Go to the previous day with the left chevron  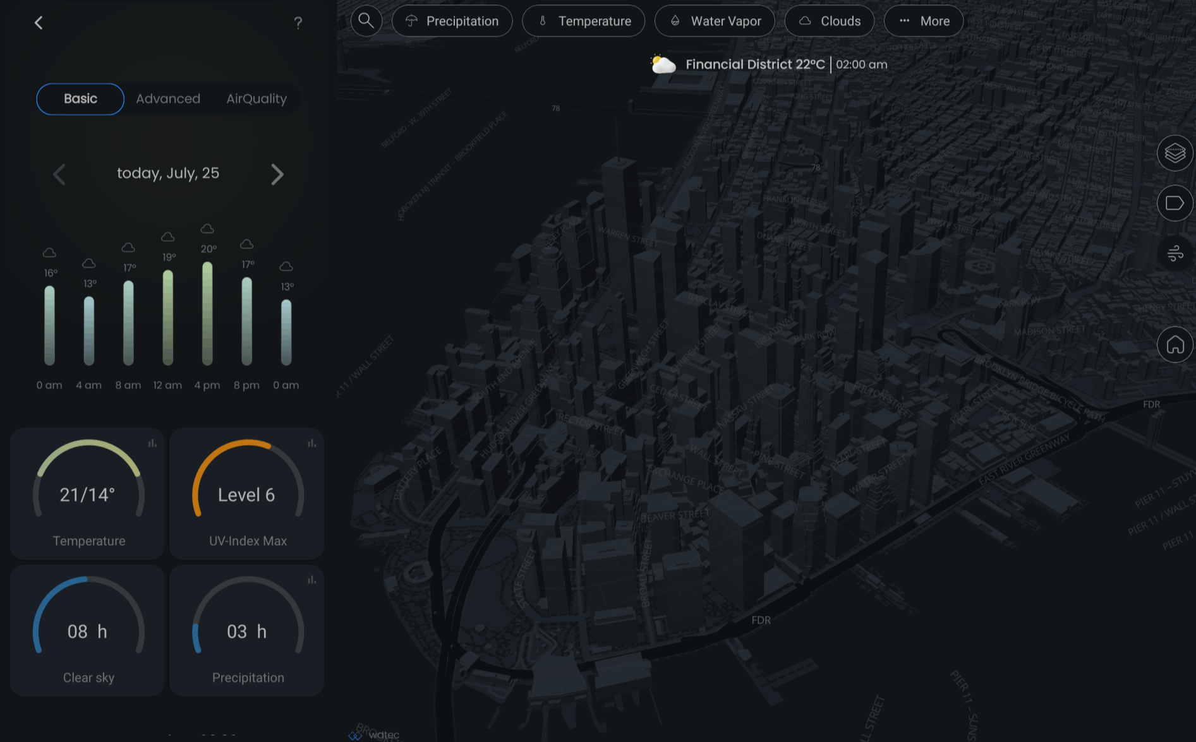59,174
